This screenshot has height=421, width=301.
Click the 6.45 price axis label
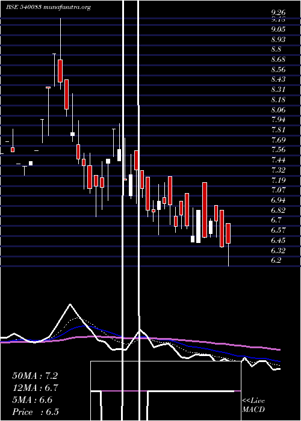coord(278,241)
